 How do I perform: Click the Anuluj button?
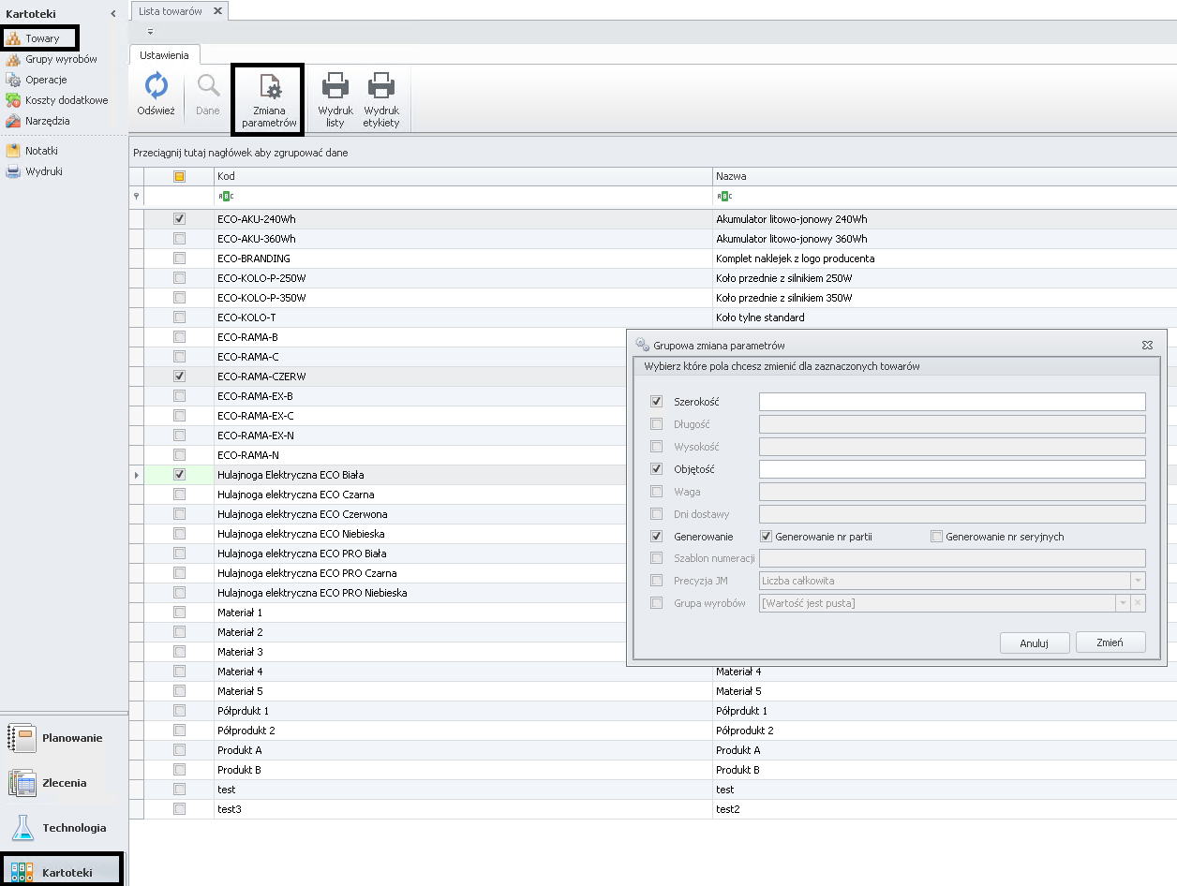[x=1034, y=643]
